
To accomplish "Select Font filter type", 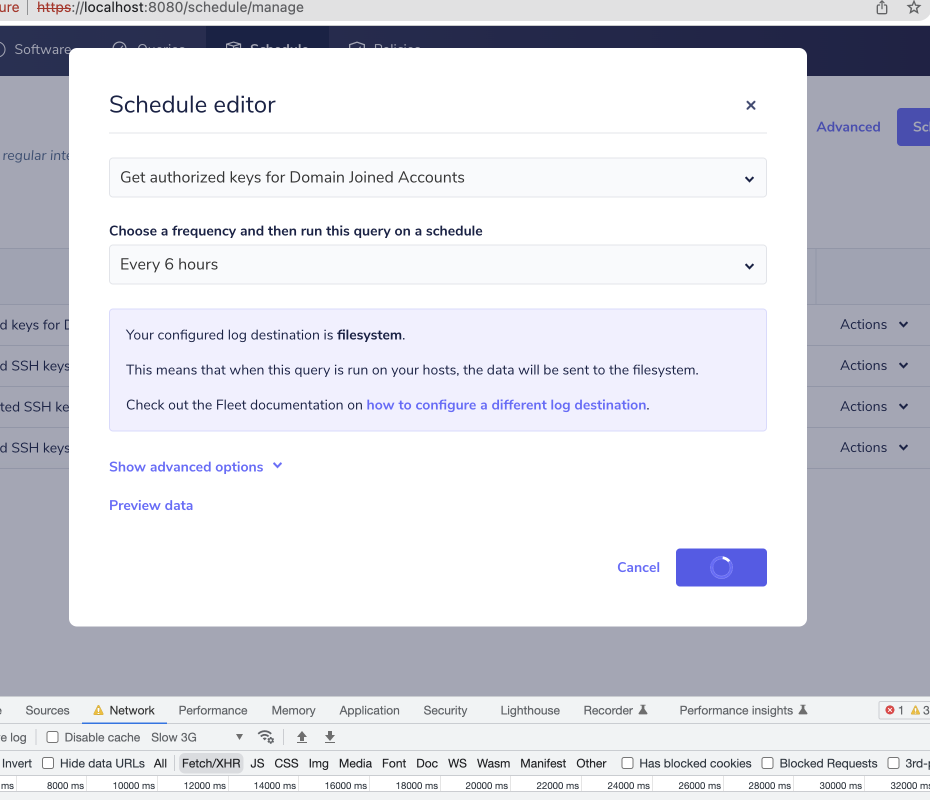I will coord(394,763).
